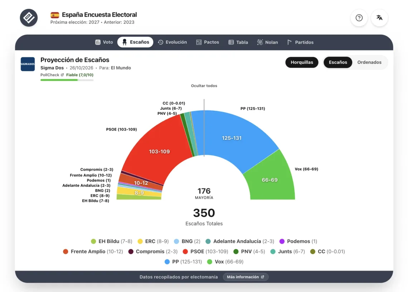Click the Nolan chart icon
The width and height of the screenshot is (408, 292).
click(260, 42)
